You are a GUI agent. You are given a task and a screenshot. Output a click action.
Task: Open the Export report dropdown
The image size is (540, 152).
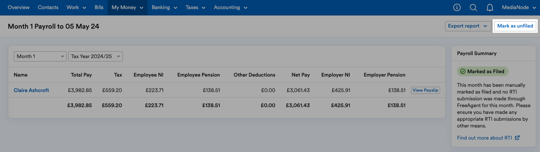pyautogui.click(x=468, y=26)
